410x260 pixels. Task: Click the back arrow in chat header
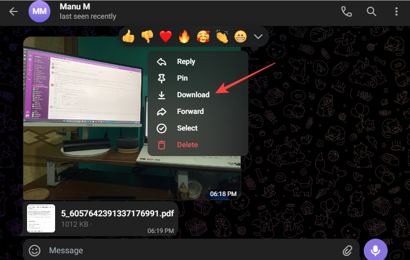click(x=14, y=11)
